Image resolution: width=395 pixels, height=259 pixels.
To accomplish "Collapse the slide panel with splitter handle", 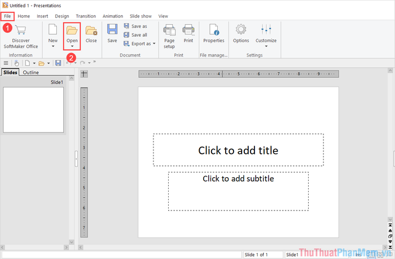I will (x=76, y=159).
